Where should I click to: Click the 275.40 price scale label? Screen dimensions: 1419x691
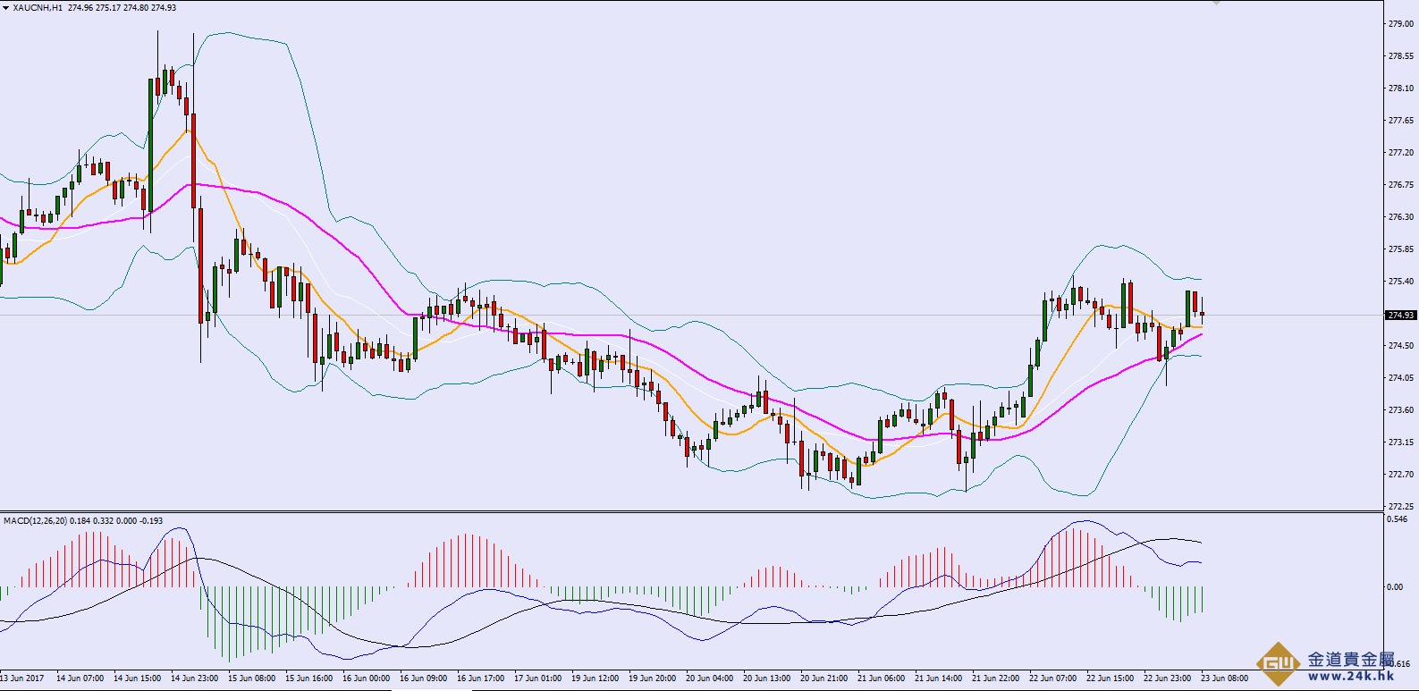[x=1401, y=282]
